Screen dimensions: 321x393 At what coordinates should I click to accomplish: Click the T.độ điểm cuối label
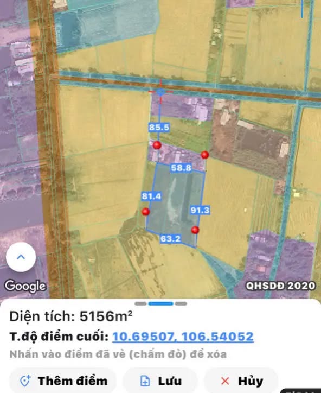[x=59, y=337]
